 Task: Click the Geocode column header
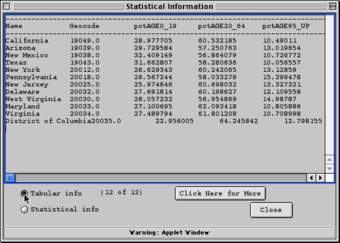coord(85,26)
